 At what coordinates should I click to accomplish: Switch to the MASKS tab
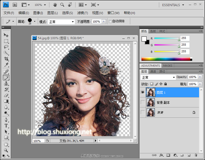(x=168, y=66)
